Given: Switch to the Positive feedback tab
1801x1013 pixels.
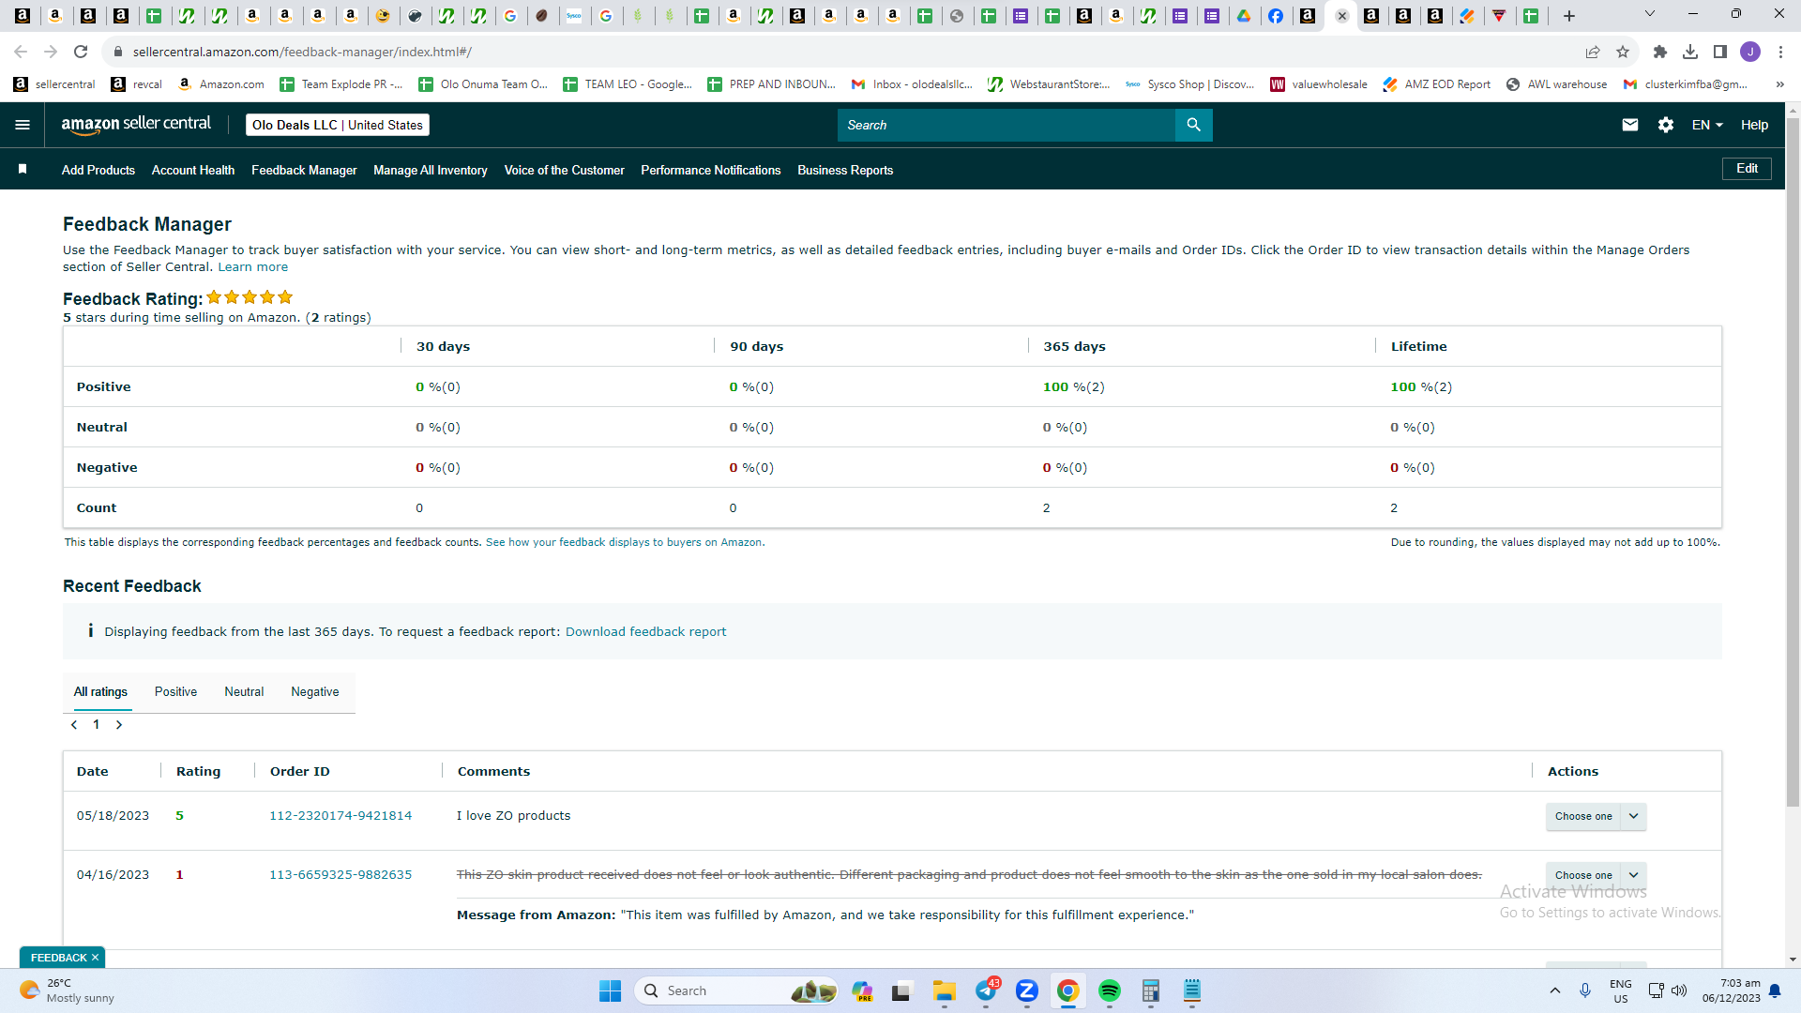Looking at the screenshot, I should coord(175,692).
